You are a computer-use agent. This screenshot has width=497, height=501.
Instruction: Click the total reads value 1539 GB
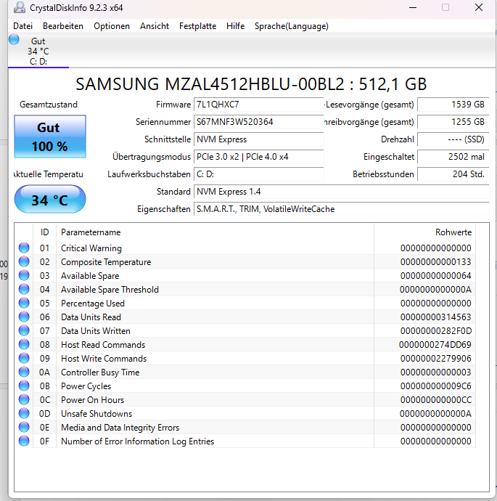(x=453, y=105)
